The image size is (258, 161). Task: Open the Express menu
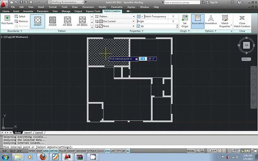click(131, 7)
